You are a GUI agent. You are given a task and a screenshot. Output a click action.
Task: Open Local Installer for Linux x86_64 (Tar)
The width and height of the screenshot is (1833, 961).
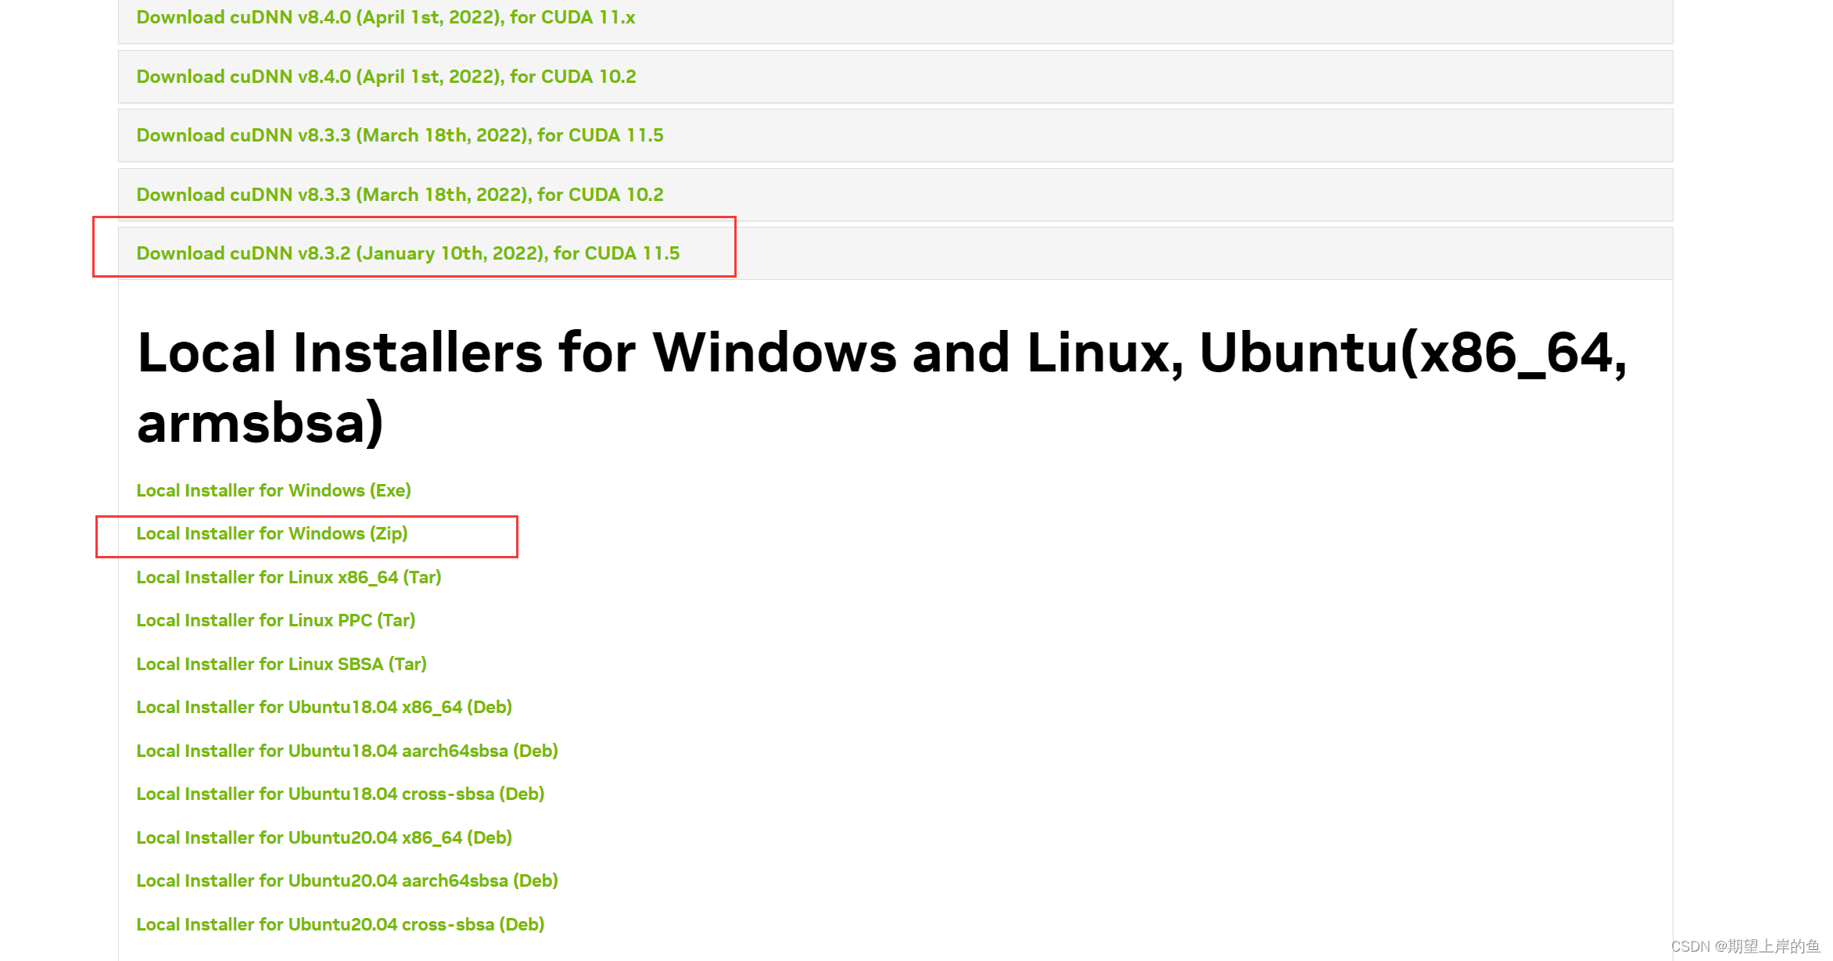click(289, 577)
